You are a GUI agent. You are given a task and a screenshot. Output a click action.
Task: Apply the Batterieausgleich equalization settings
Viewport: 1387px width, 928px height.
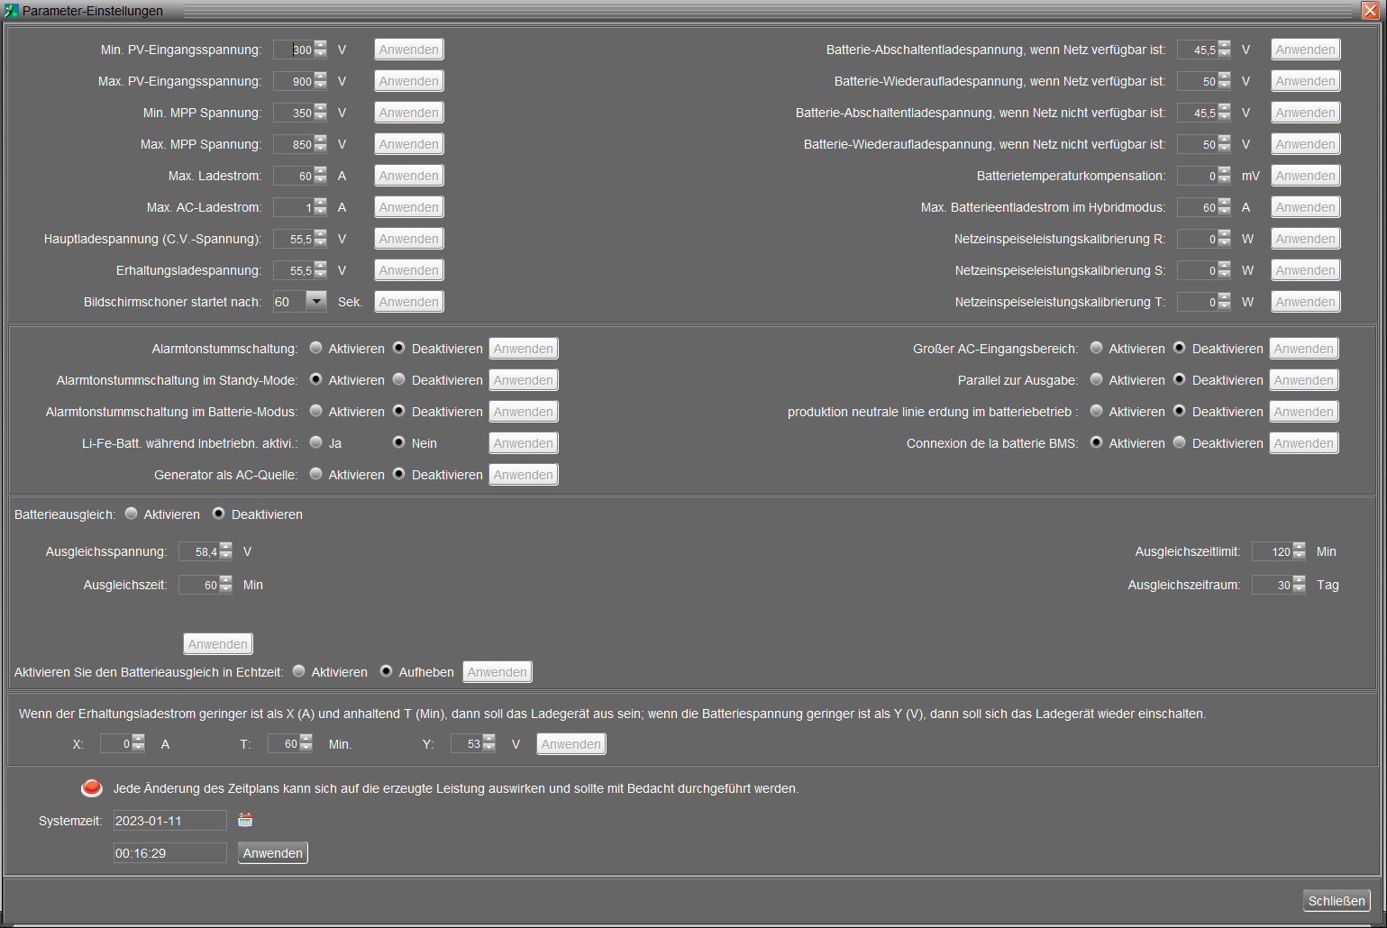(x=218, y=644)
